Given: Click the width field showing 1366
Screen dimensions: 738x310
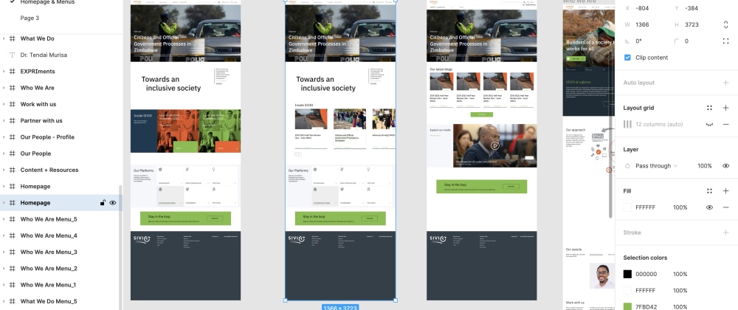Looking at the screenshot, I should click(x=643, y=25).
